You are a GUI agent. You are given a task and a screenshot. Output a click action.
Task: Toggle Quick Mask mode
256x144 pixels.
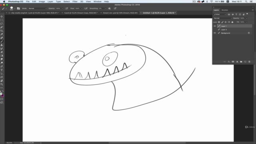(2, 99)
